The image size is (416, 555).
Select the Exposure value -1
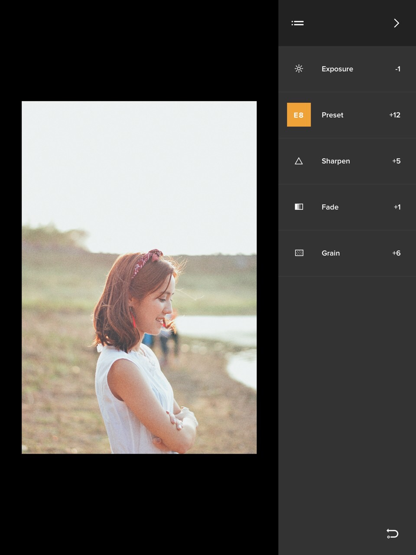(x=397, y=69)
